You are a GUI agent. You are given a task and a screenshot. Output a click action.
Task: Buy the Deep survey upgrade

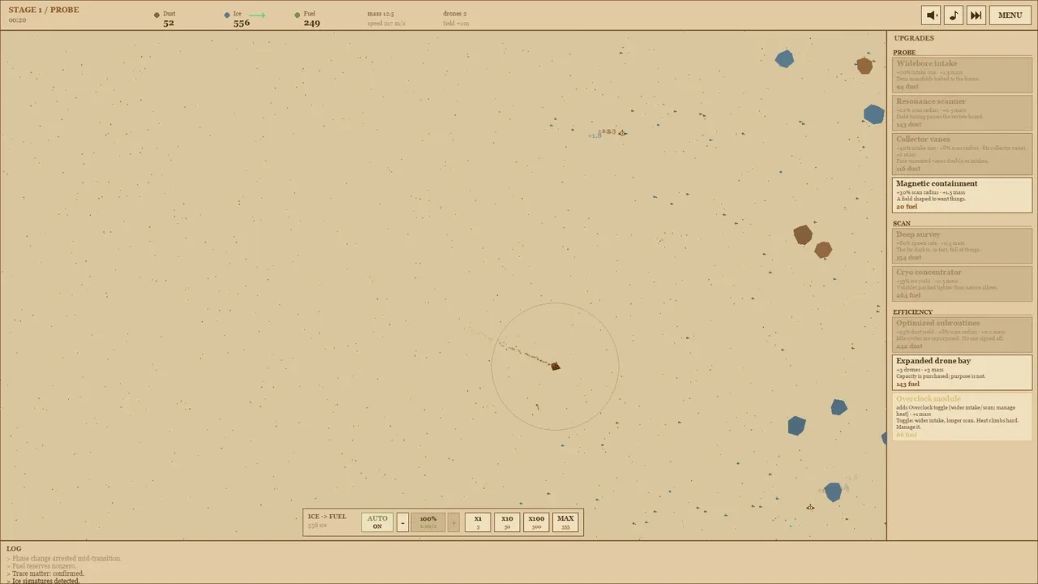963,246
